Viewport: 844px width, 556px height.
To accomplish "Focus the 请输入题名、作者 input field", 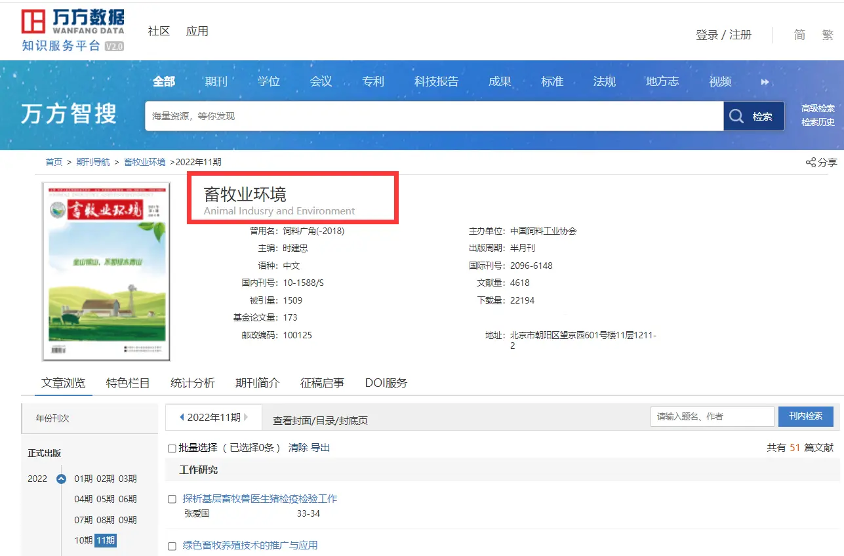I will point(713,416).
